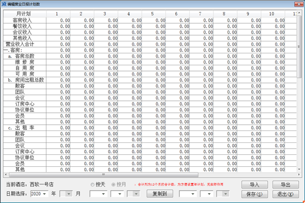Viewport: 305px width, 203px height.
Task: Open the 2020 year dropdown
Action: point(39,194)
